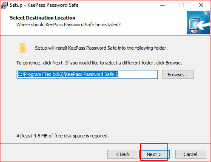The height and width of the screenshot is (162, 211).
Task: Focus the destination folder path field
Action: 87,74
